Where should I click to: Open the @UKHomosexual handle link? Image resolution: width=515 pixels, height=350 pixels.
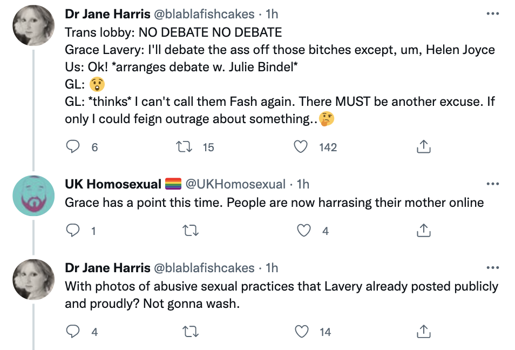pyautogui.click(x=235, y=184)
